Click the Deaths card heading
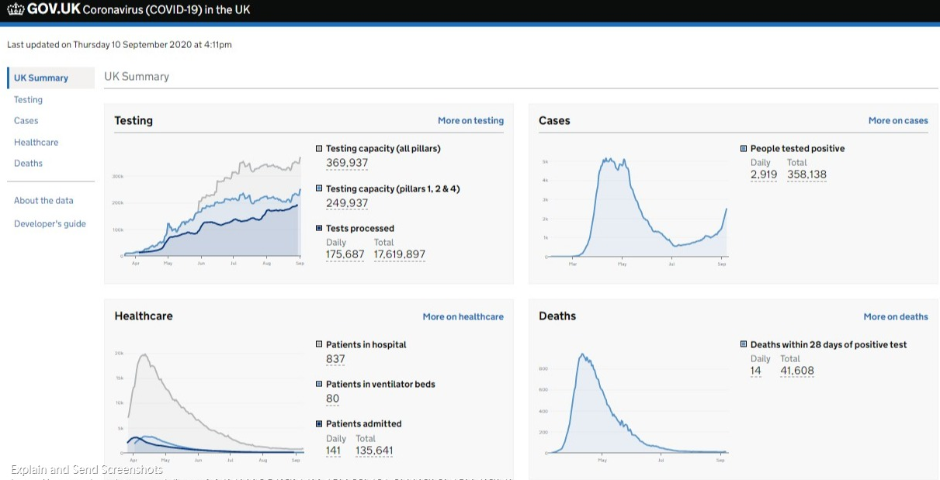This screenshot has width=940, height=480. click(557, 316)
